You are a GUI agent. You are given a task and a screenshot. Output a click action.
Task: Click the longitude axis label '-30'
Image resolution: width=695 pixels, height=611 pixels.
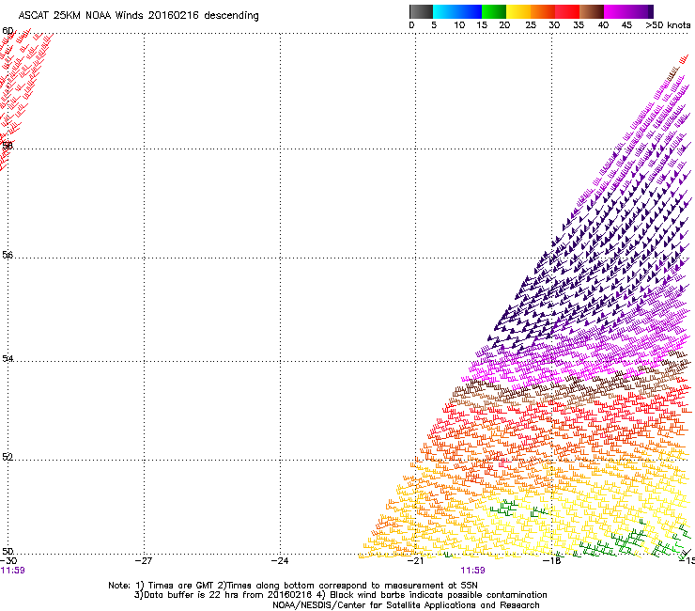pos(8,561)
